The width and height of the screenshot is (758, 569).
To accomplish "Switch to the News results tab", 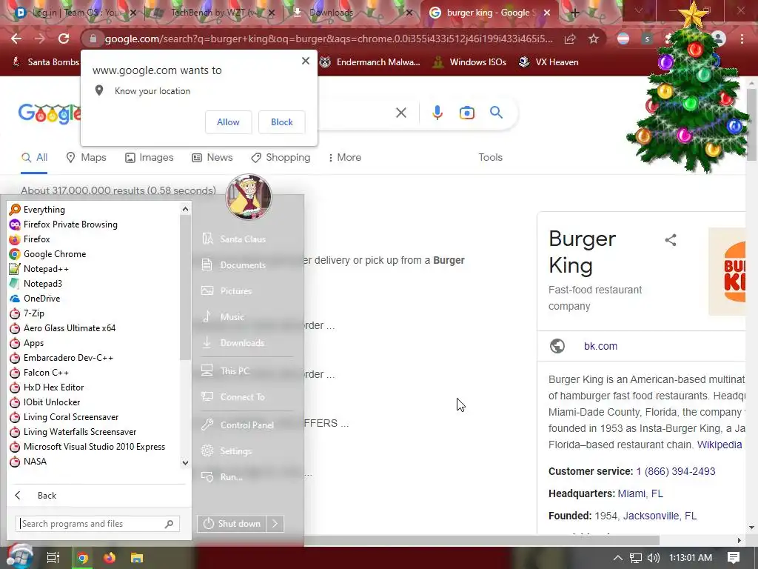I will [212, 157].
